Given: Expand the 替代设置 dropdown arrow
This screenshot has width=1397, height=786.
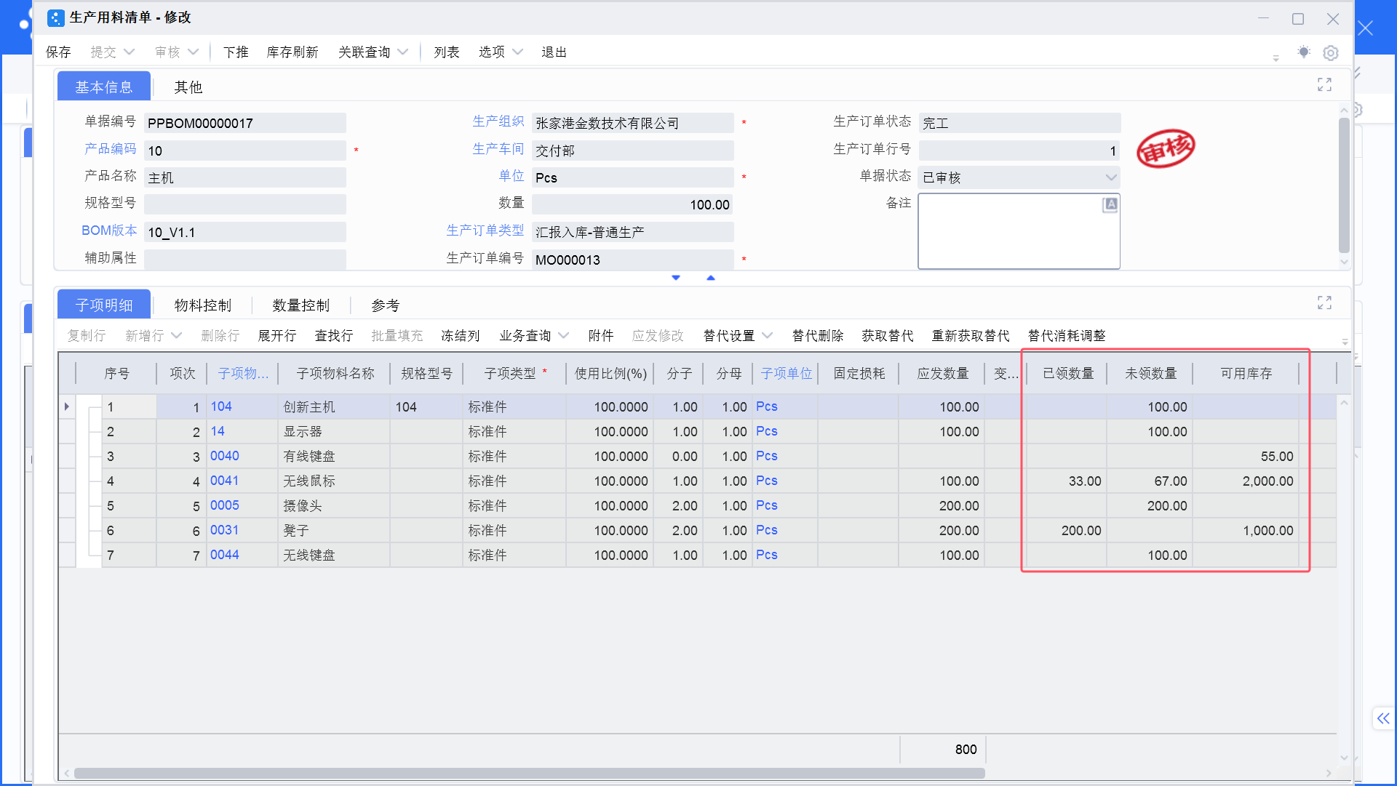Looking at the screenshot, I should click(x=767, y=336).
